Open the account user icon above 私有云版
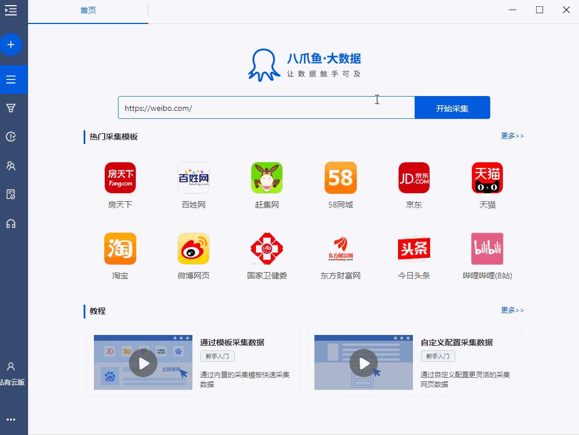Screen dimensions: 579x435 pos(11,366)
